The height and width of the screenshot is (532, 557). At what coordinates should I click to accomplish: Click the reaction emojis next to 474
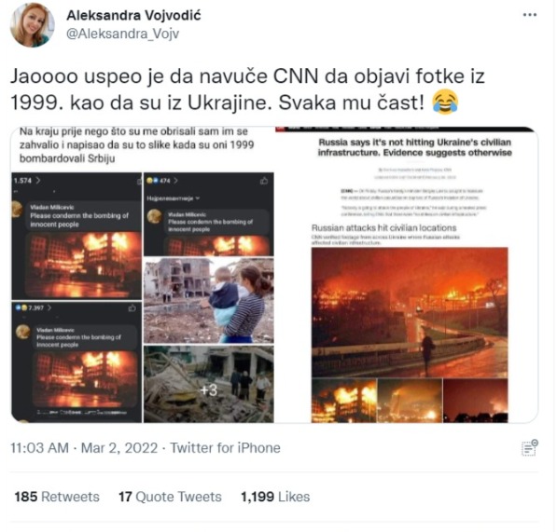(x=152, y=181)
